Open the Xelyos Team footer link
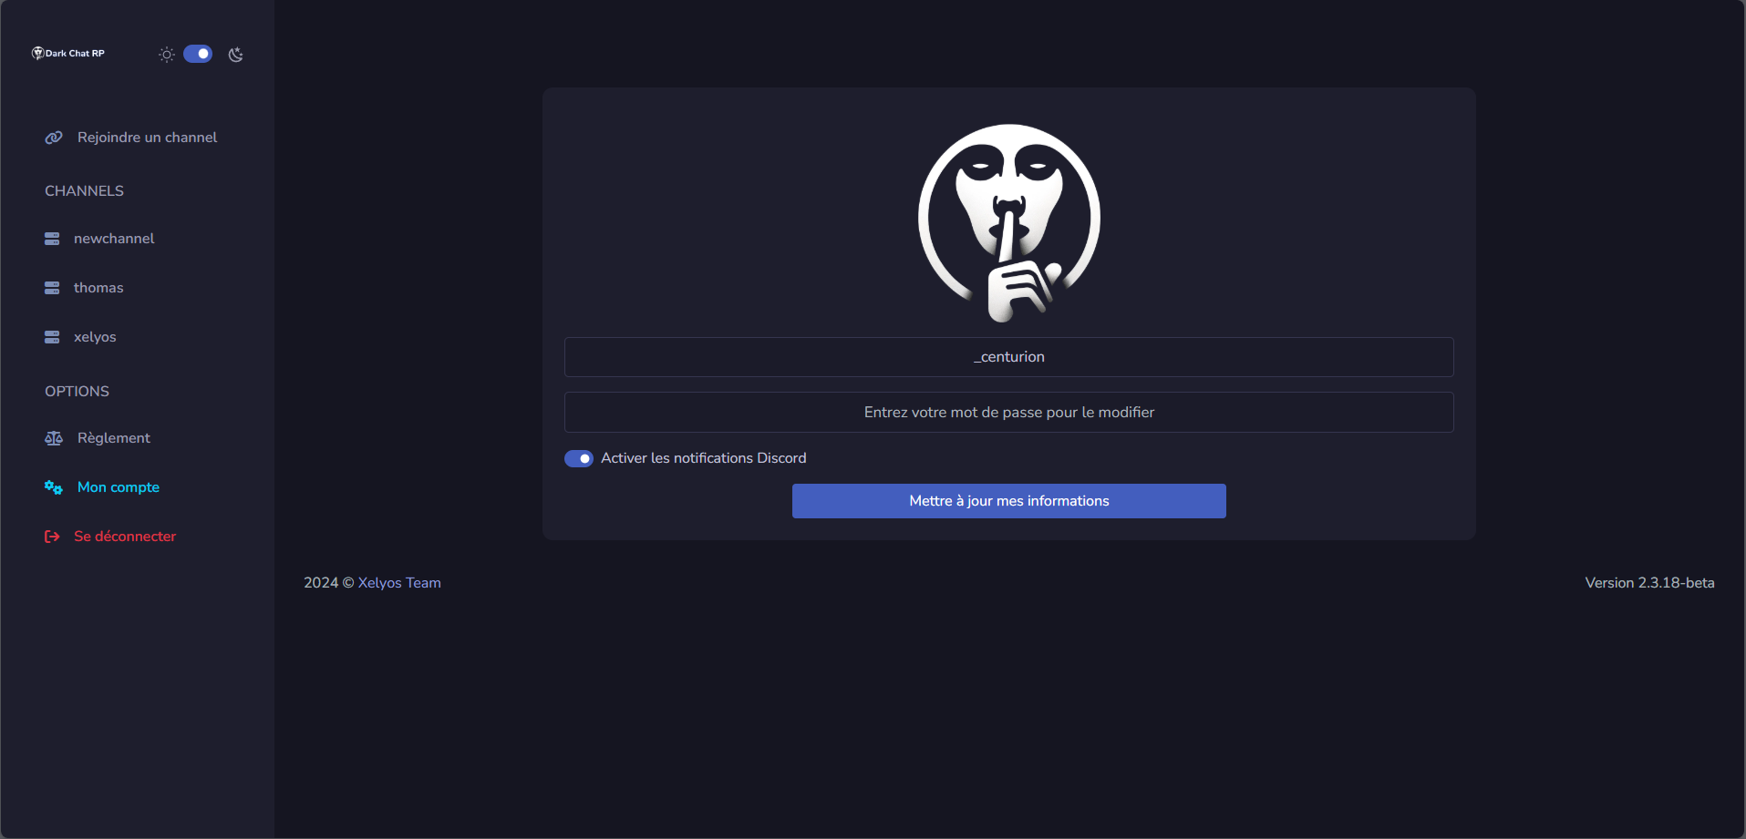This screenshot has height=839, width=1746. [x=399, y=583]
